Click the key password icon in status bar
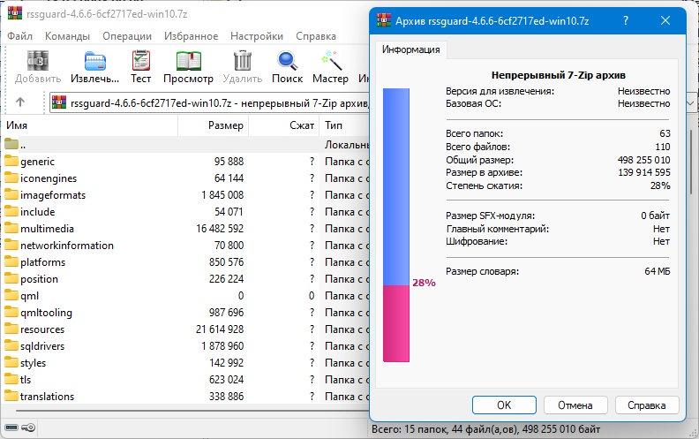 pos(28,428)
